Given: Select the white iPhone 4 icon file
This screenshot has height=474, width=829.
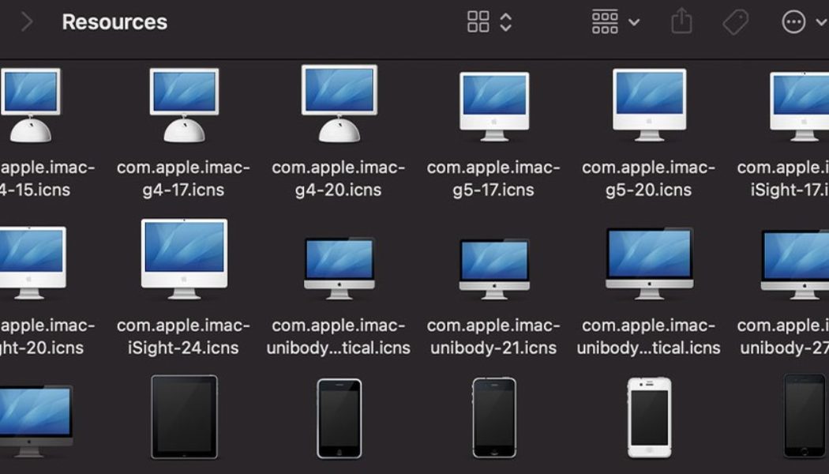Looking at the screenshot, I should tap(647, 419).
